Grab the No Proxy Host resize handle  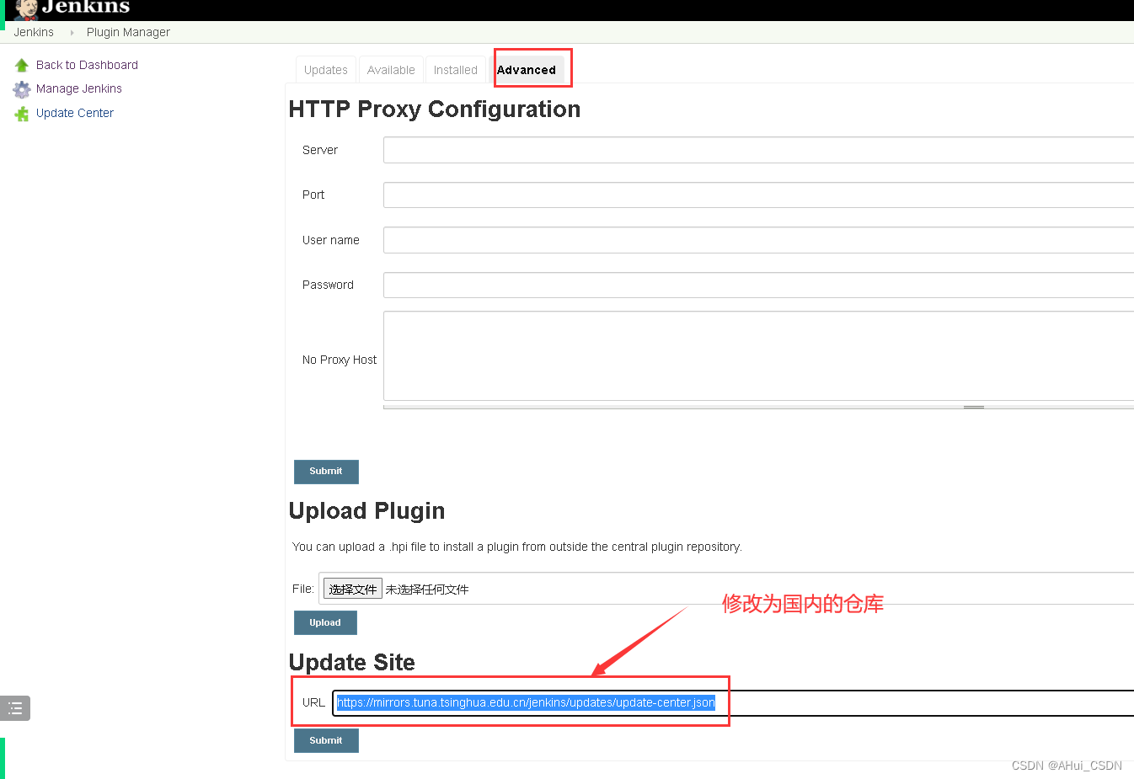[x=974, y=407]
